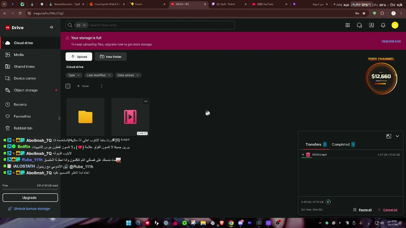Expand the Cloud drive tree arrow in sidebar
Image resolution: width=406 pixels, height=228 pixels.
pyautogui.click(x=3, y=43)
